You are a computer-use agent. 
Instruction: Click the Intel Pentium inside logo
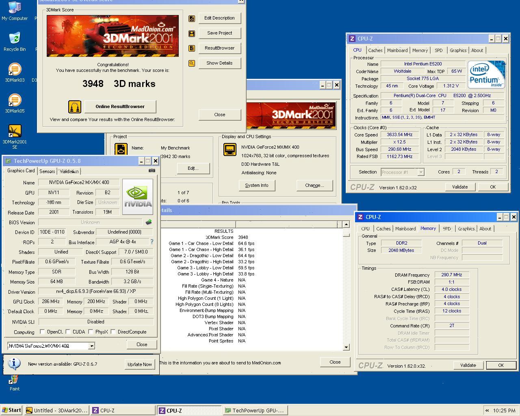tap(486, 74)
